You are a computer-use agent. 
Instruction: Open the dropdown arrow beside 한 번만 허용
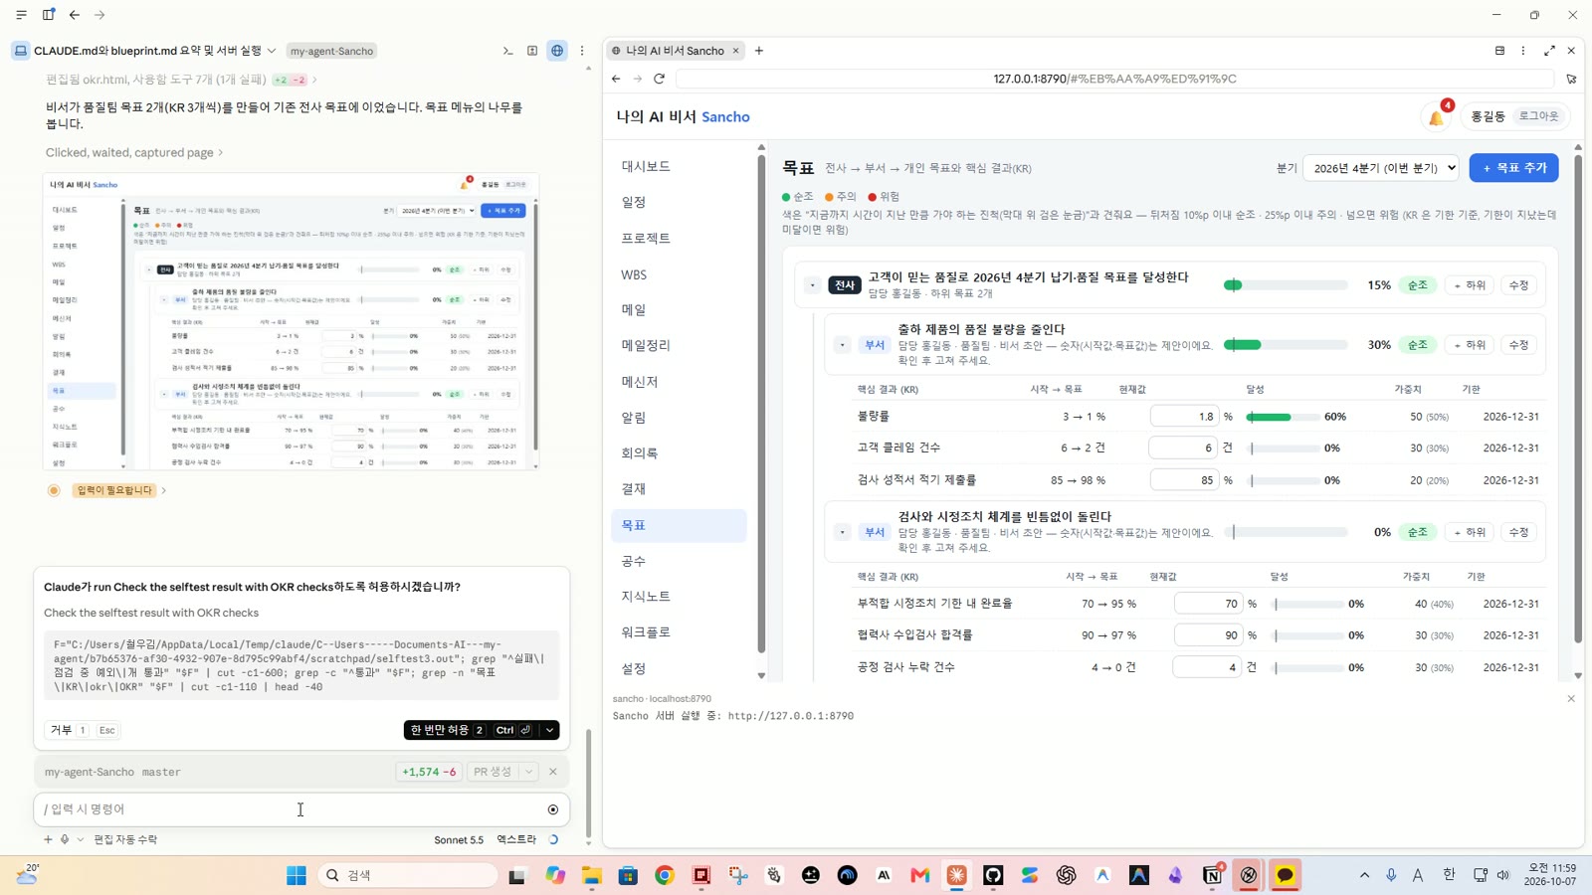click(549, 730)
